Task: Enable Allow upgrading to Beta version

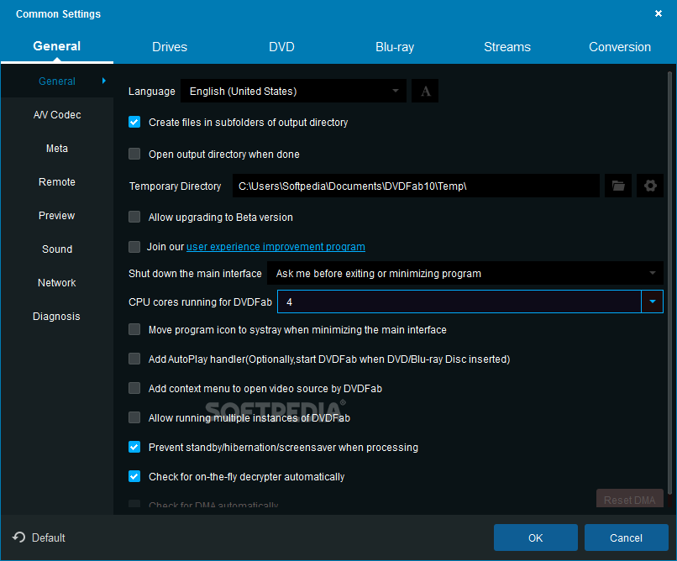Action: [134, 217]
